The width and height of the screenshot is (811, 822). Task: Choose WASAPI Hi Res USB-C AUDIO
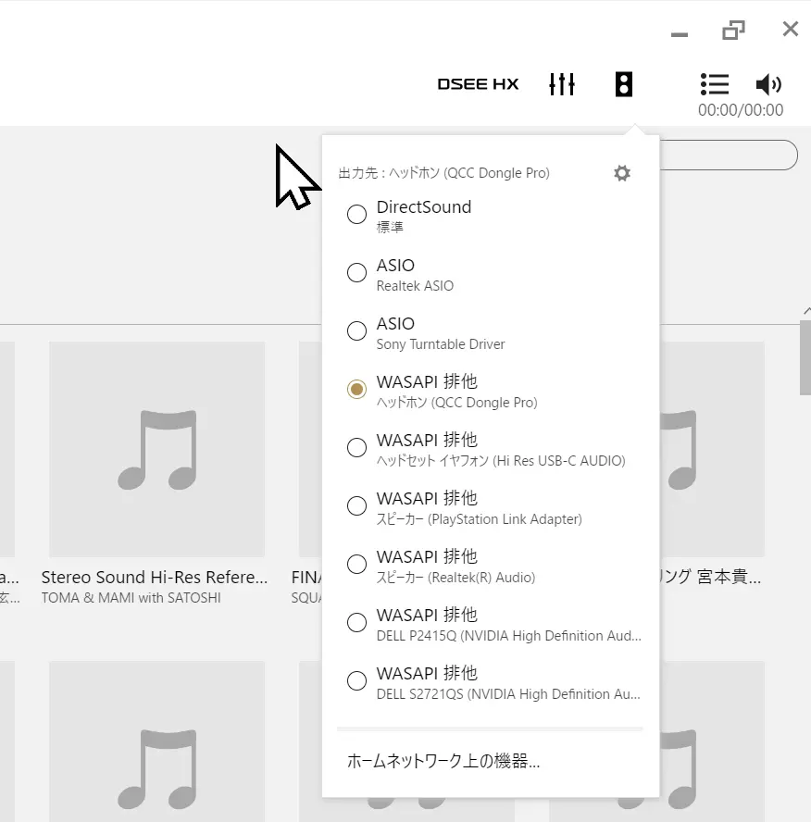[356, 448]
